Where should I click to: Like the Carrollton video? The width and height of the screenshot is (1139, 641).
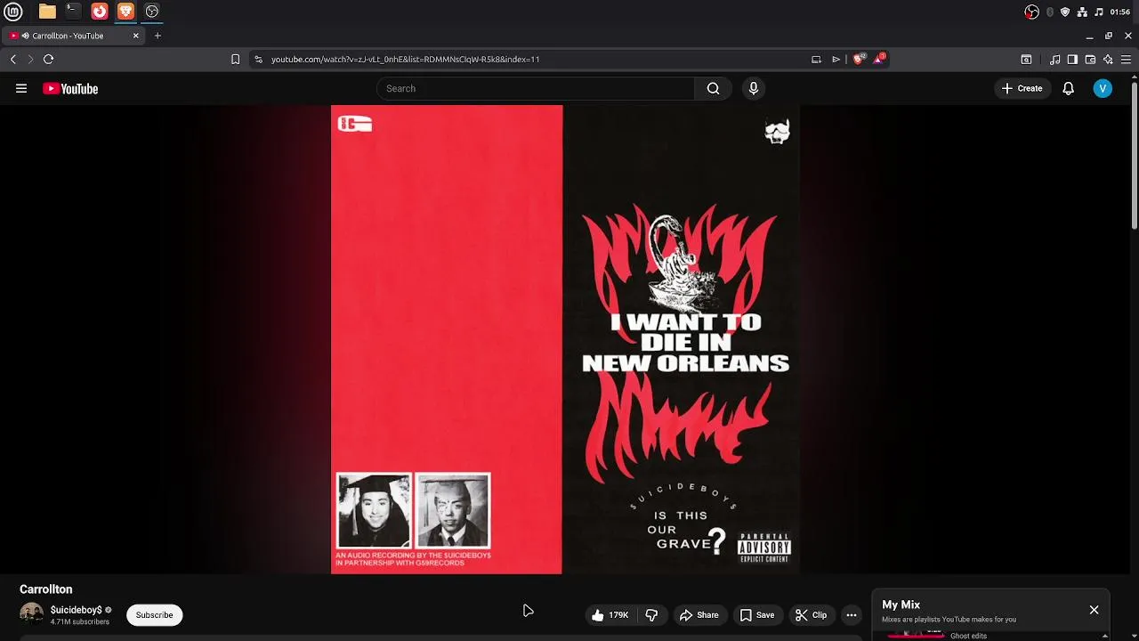[x=610, y=615]
